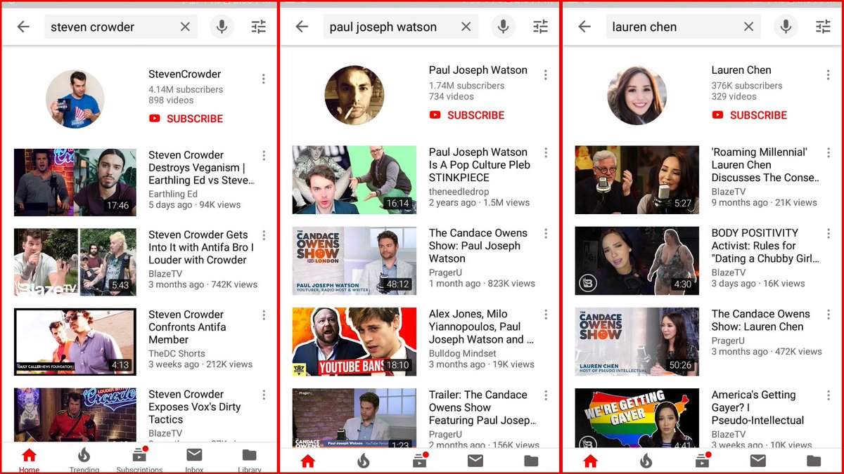844x474 pixels.
Task: Open options for America's Getting Gayer video
Action: click(x=828, y=395)
